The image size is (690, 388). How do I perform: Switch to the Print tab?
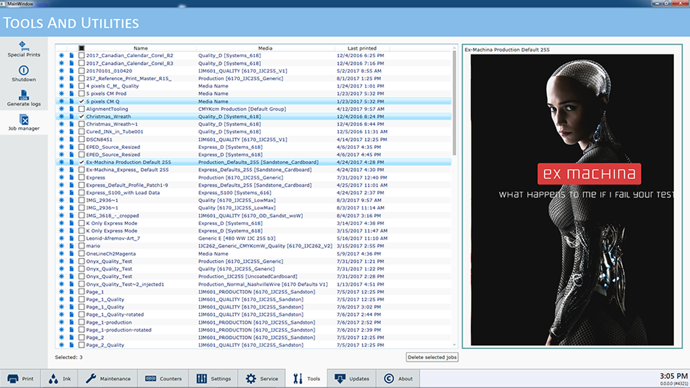(x=20, y=379)
